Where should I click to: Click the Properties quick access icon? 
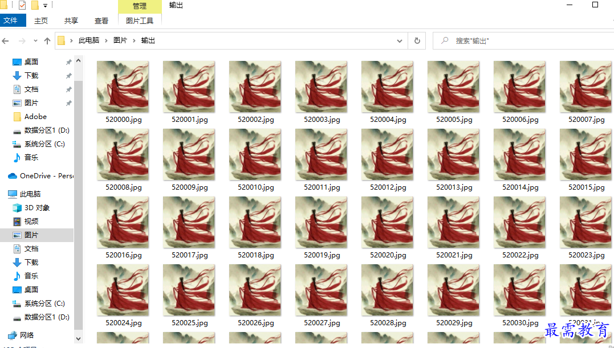22,6
